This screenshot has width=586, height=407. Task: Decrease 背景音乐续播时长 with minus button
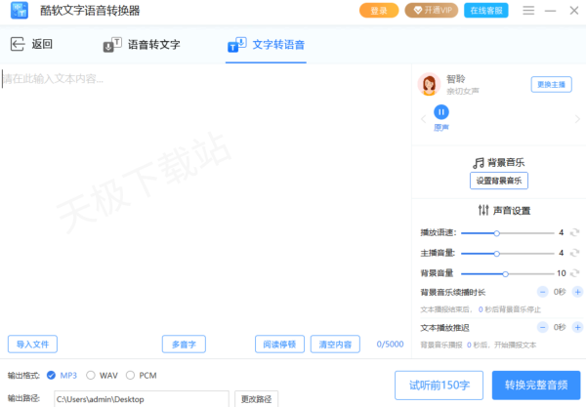[x=542, y=292]
